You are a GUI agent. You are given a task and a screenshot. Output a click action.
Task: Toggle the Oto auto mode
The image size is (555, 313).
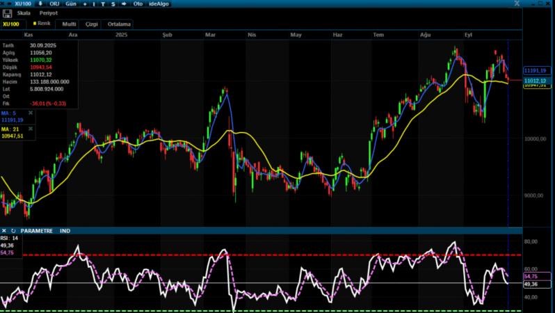(x=138, y=3)
